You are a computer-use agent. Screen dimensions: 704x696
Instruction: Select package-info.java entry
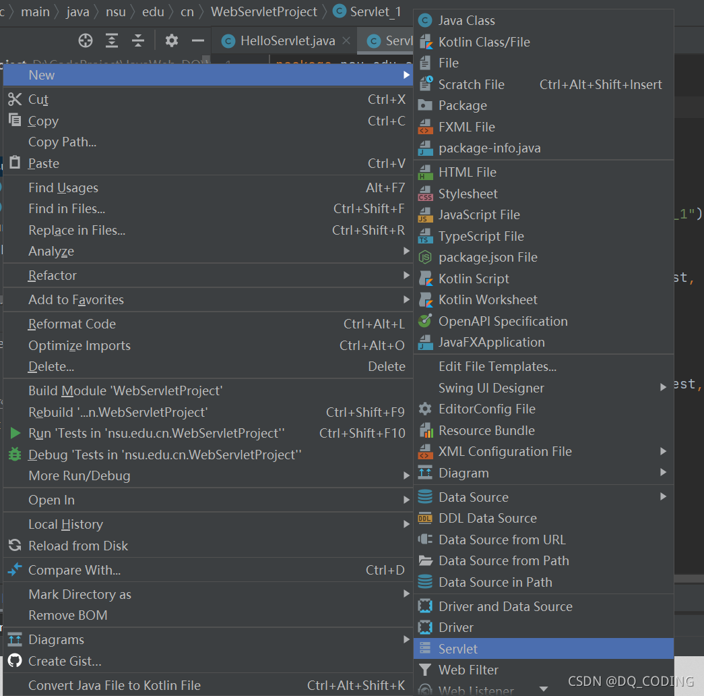point(543,148)
